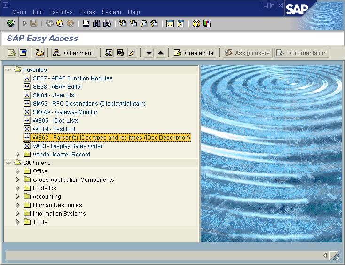
Task: Select SE38 - ABAP Editor favorite
Action: (58, 86)
